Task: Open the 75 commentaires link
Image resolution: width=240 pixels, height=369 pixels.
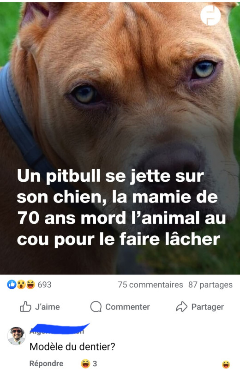Action: tap(150, 285)
